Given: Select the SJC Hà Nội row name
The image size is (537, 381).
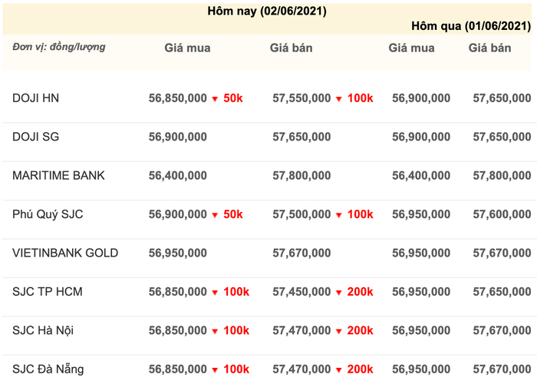Looking at the screenshot, I should point(43,330).
